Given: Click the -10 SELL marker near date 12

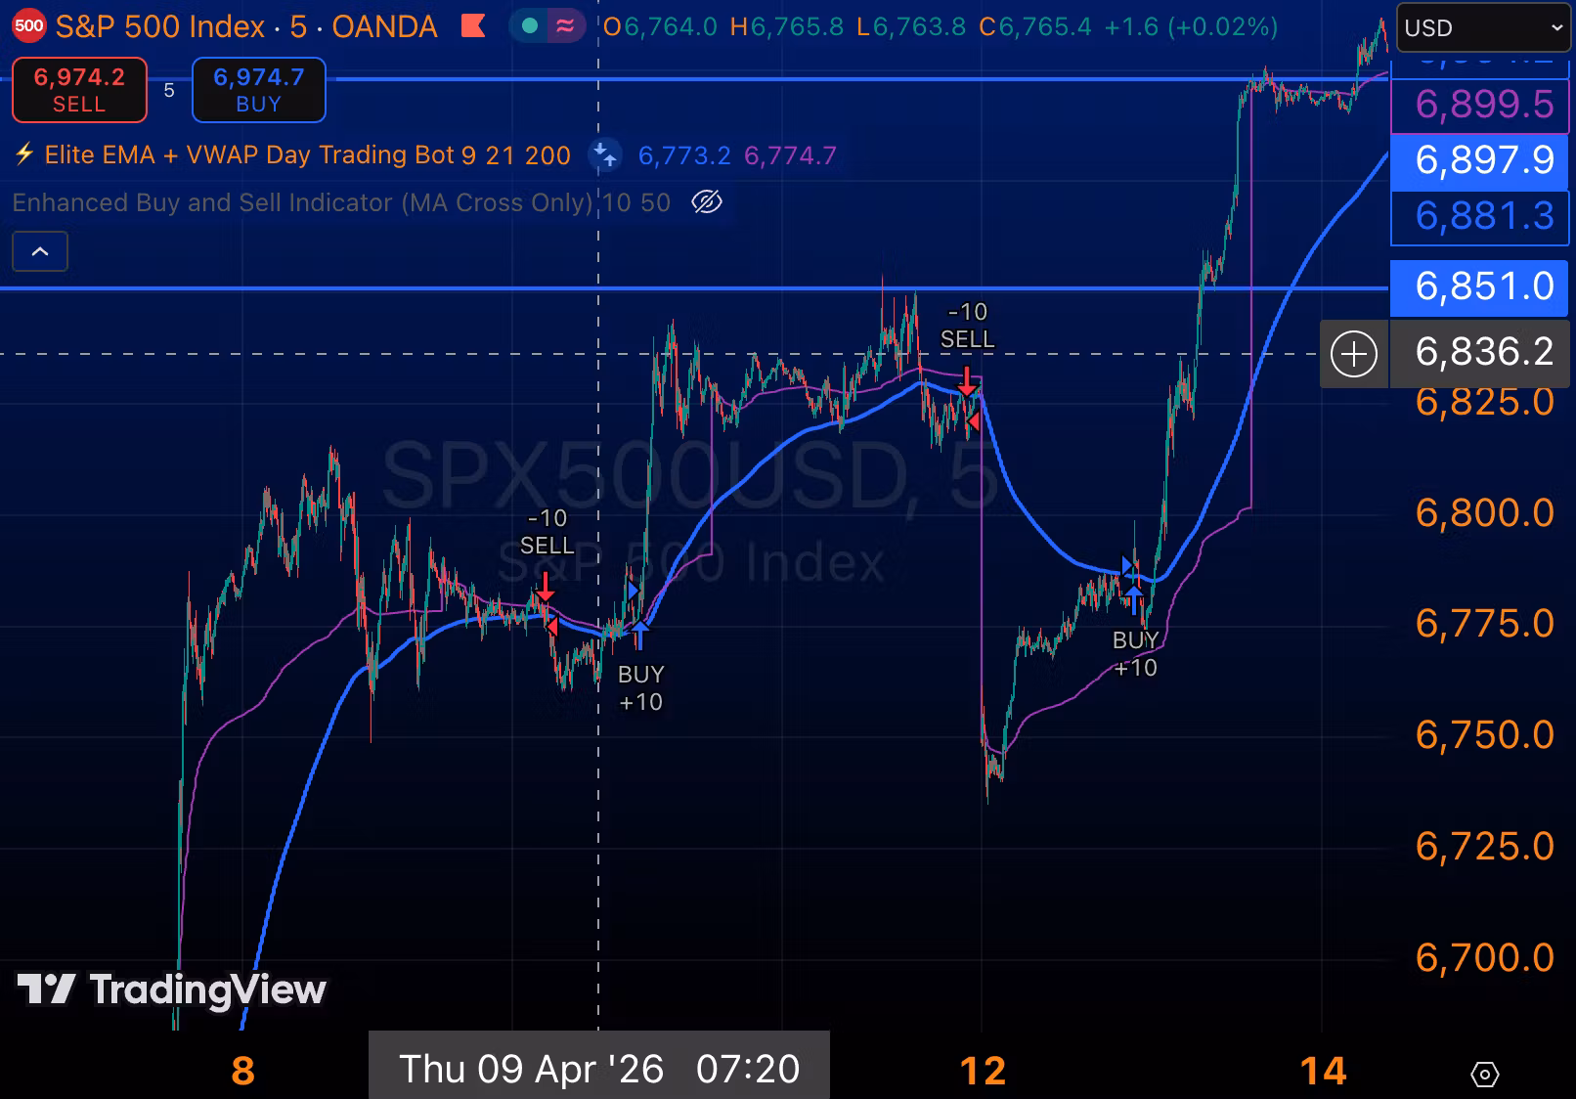Looking at the screenshot, I should 967,326.
